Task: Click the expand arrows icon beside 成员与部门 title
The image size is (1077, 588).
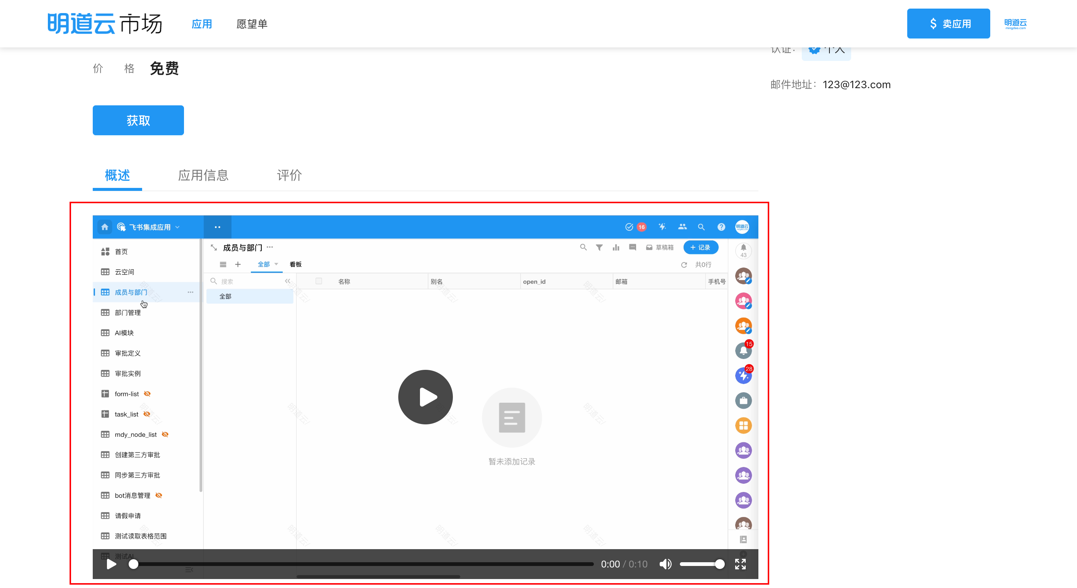Action: [214, 248]
